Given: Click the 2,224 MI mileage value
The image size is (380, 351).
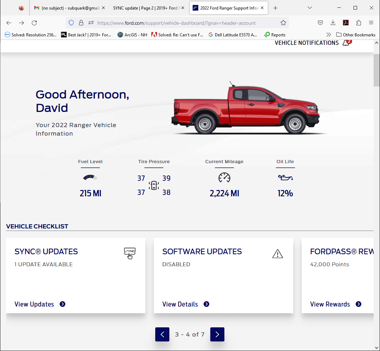Looking at the screenshot, I should [x=224, y=193].
